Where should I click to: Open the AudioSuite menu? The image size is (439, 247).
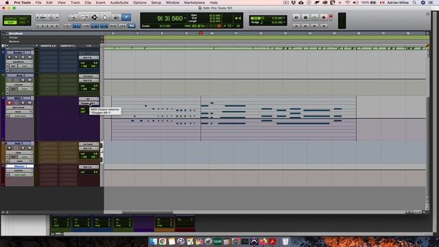point(119,3)
